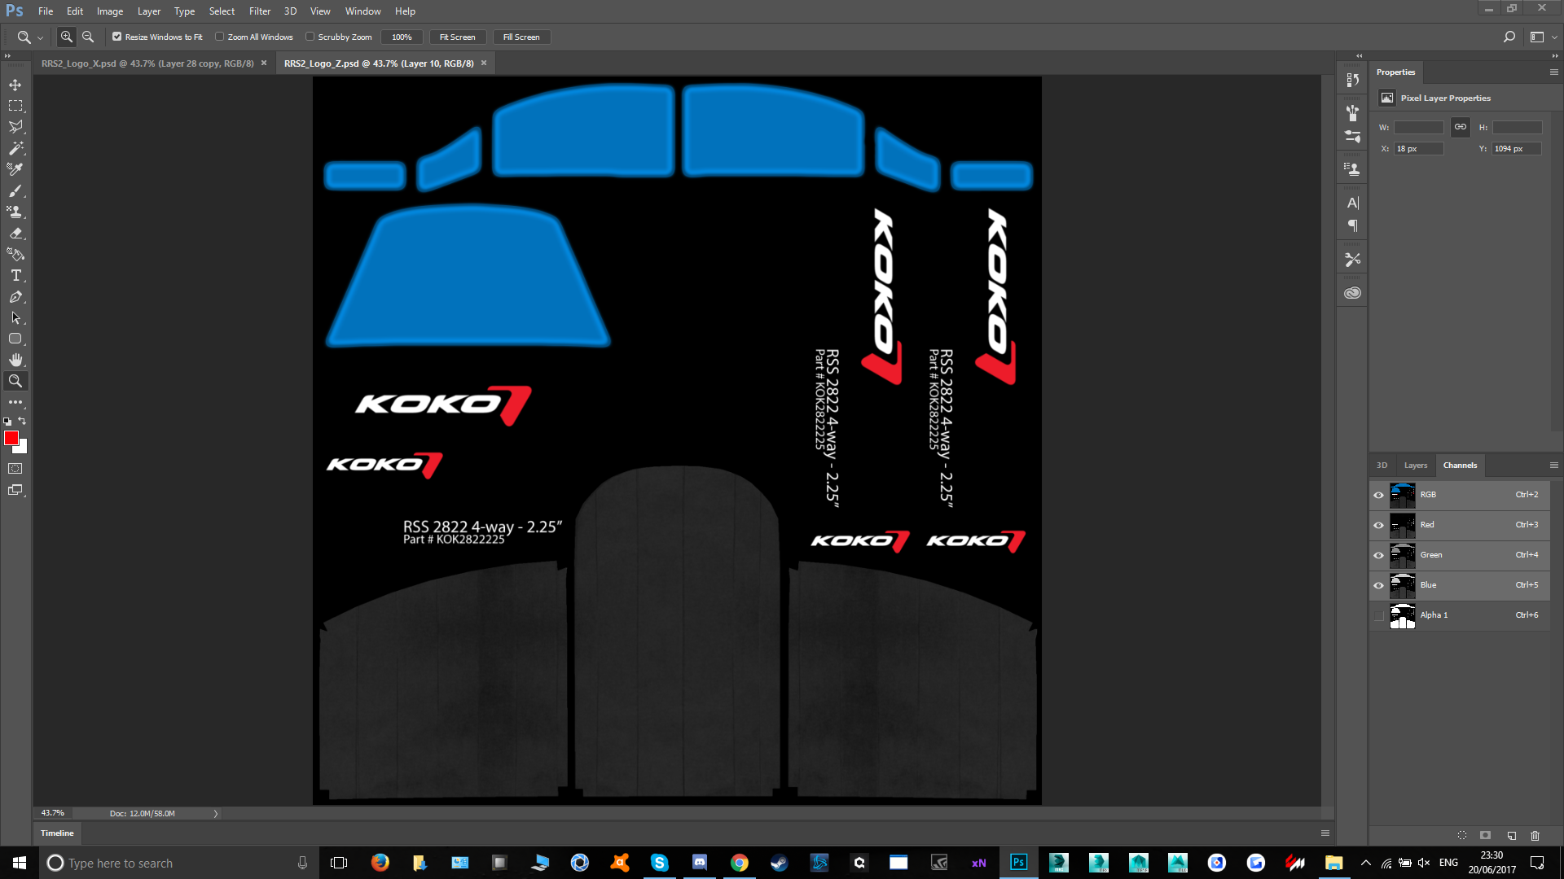Select the Eraser tool
Viewport: 1564px width, 879px height.
15,233
